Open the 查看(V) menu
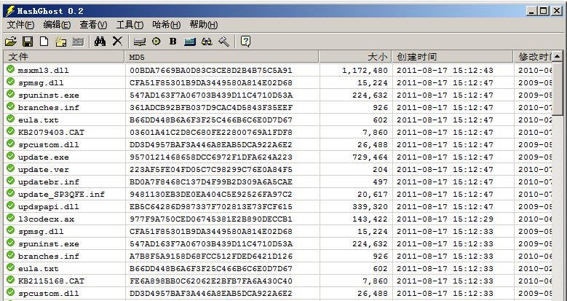This screenshot has width=567, height=301. [x=93, y=25]
